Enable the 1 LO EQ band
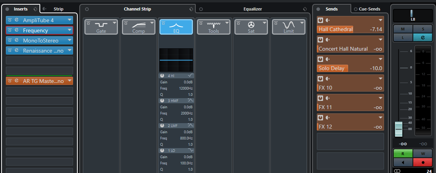Screen dimensions: 436x173 [x=162, y=150]
